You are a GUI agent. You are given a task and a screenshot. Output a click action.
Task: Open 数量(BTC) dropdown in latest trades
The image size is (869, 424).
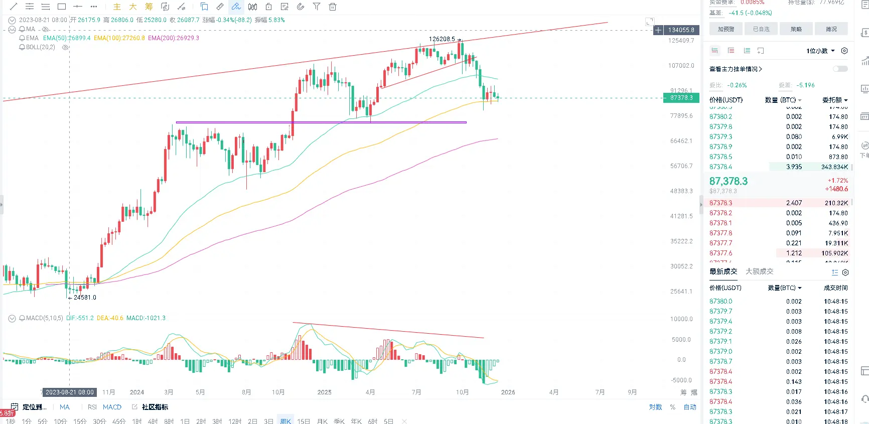click(x=785, y=288)
